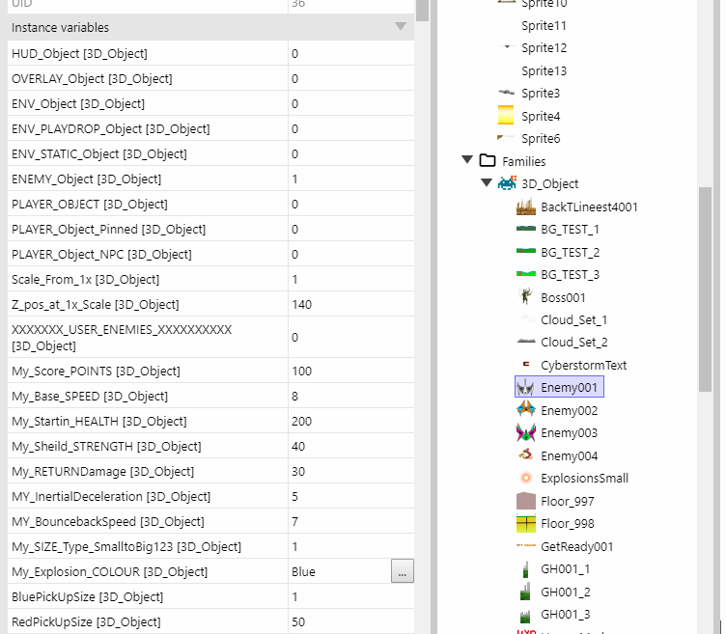Screen dimensions: 726x634
Task: Select the Boss001 tree item label
Action: pos(563,297)
